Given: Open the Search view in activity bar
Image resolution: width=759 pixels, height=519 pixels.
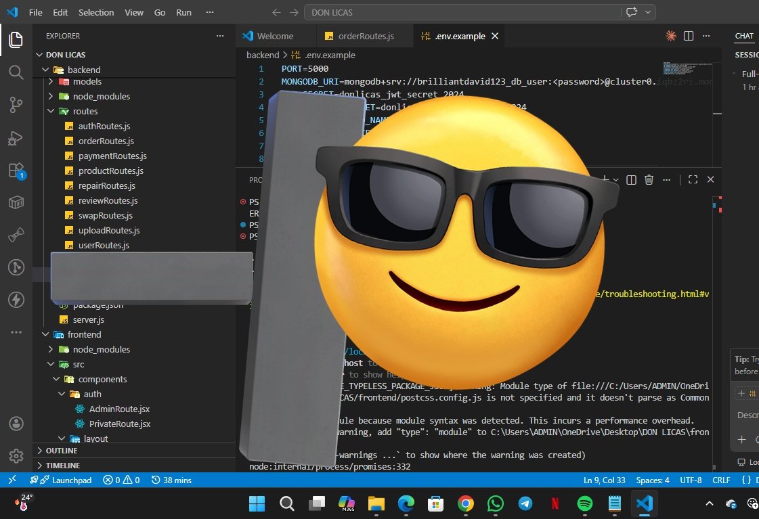Looking at the screenshot, I should [16, 72].
